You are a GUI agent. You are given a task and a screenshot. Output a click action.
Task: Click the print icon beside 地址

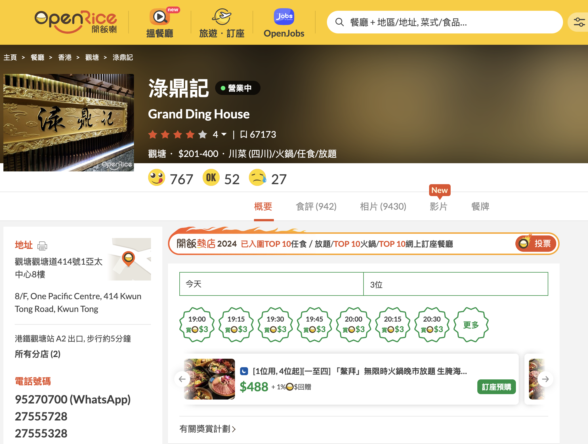[x=42, y=246]
